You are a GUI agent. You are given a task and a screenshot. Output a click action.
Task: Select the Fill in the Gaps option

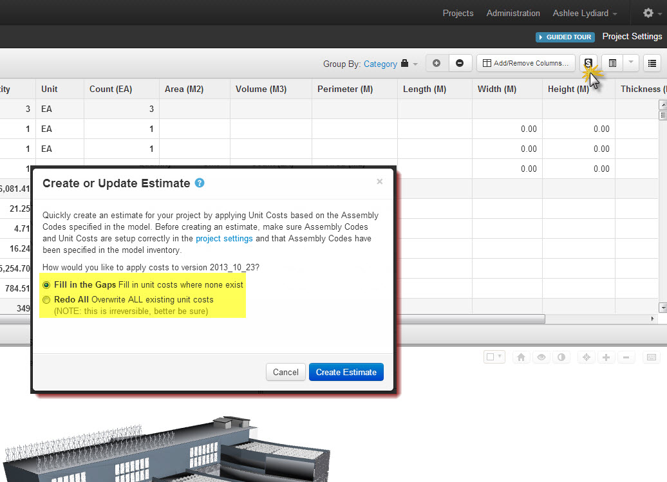tap(46, 285)
